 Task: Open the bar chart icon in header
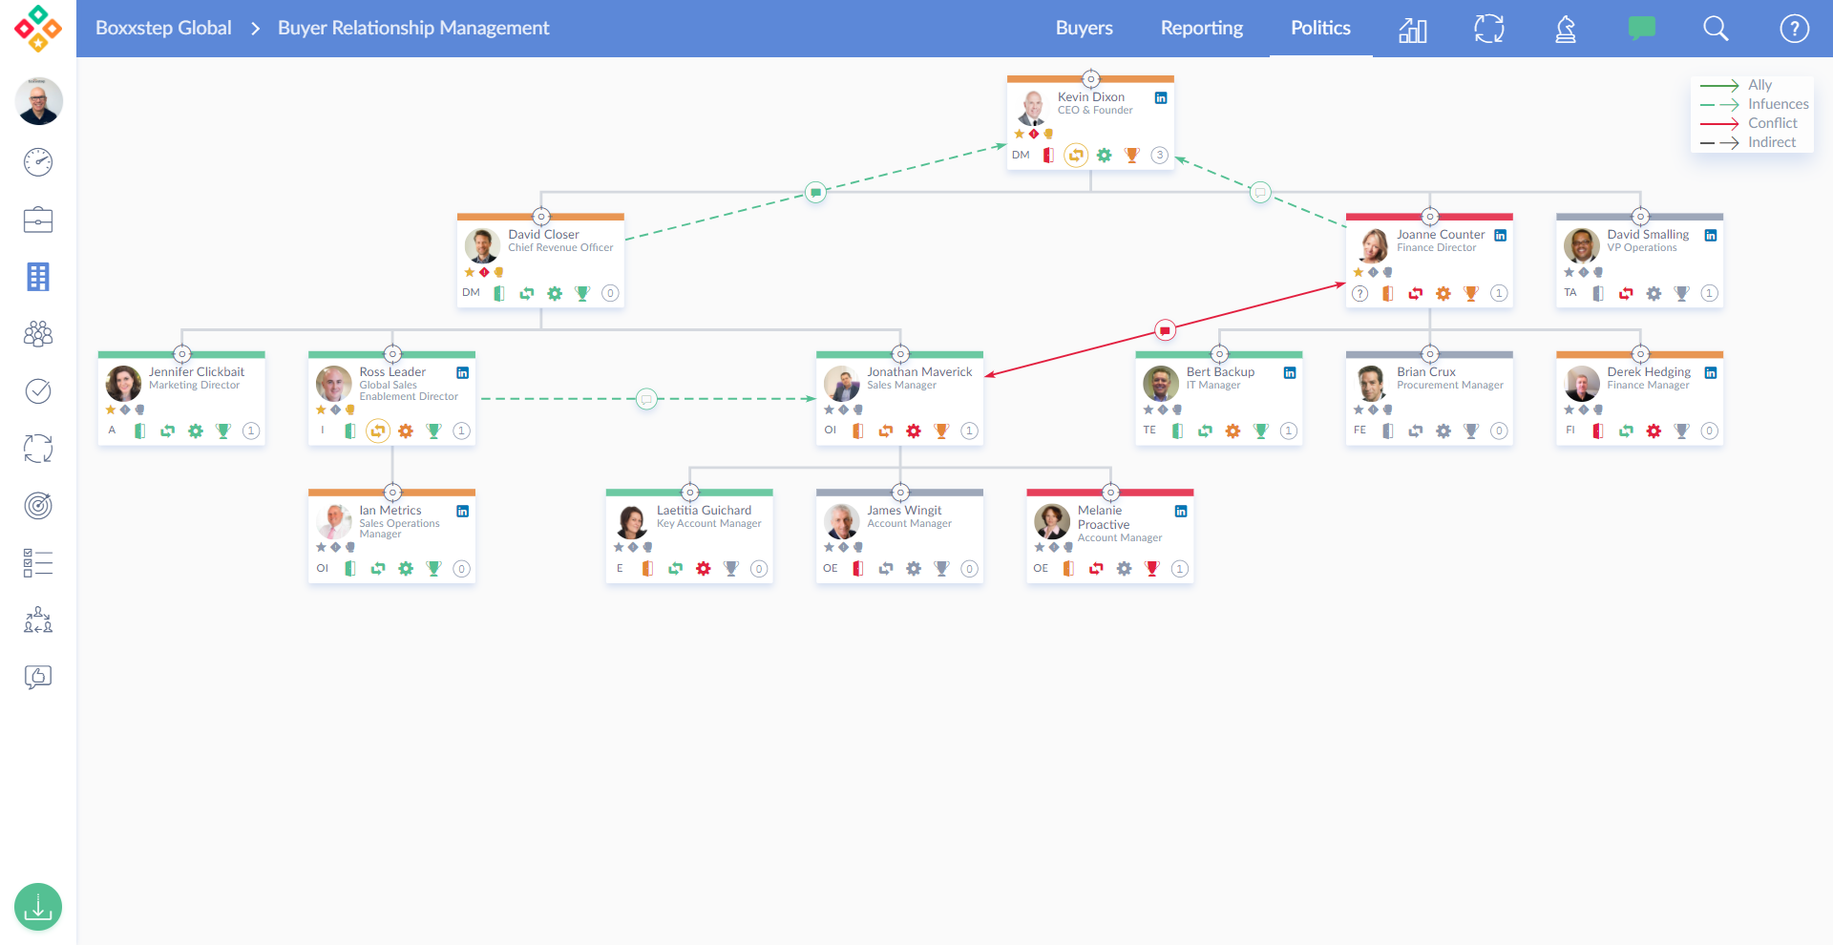pyautogui.click(x=1412, y=30)
